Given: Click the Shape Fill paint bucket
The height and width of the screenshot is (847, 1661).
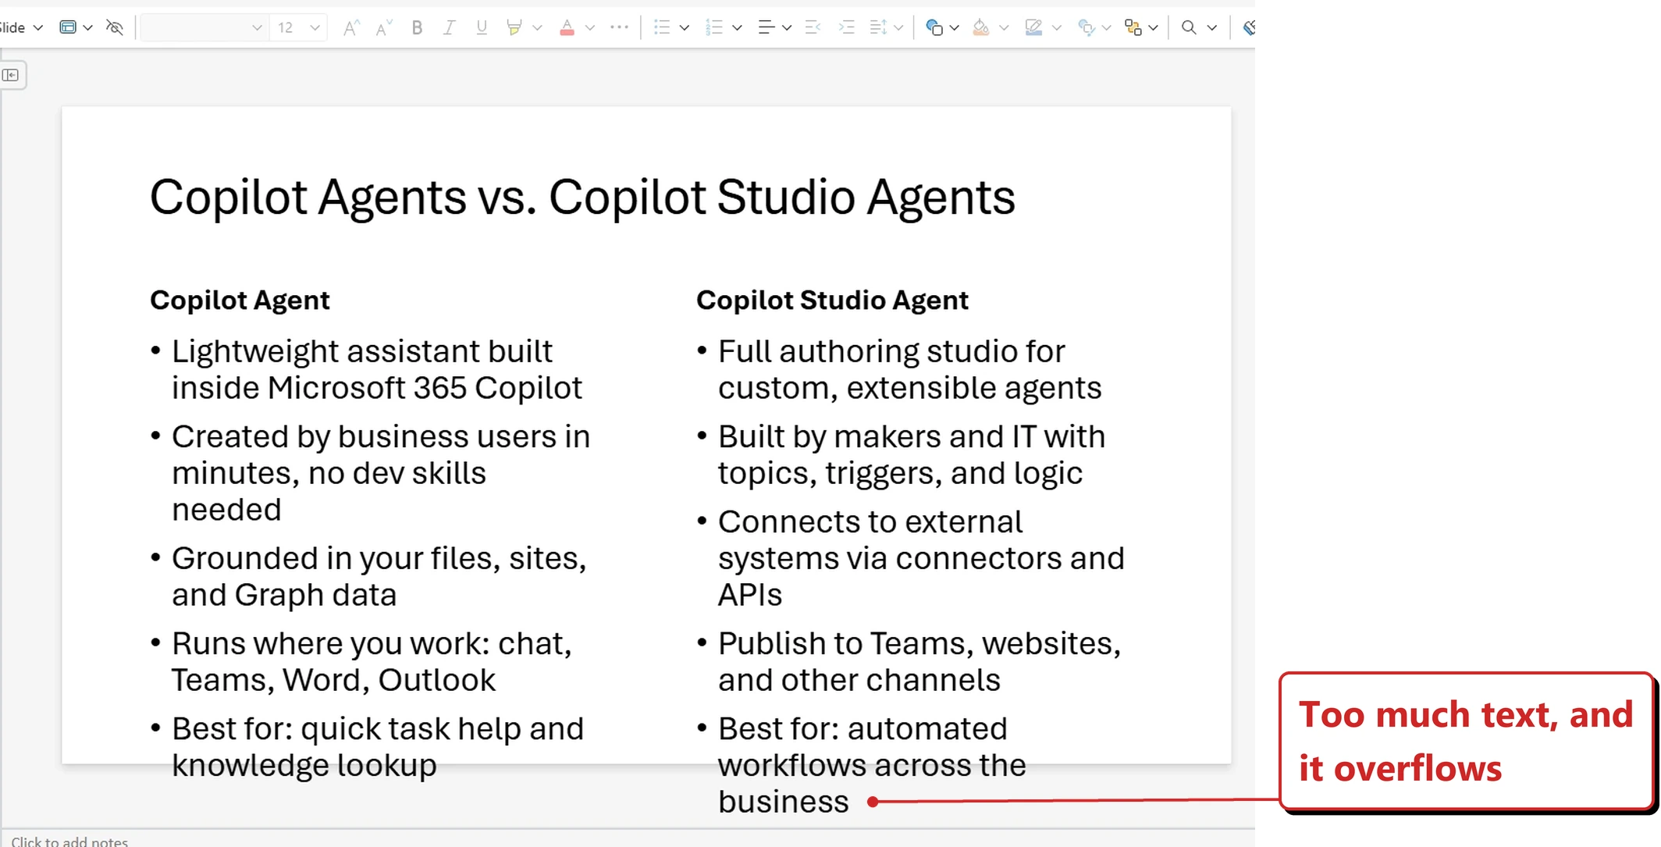Looking at the screenshot, I should click(x=981, y=27).
